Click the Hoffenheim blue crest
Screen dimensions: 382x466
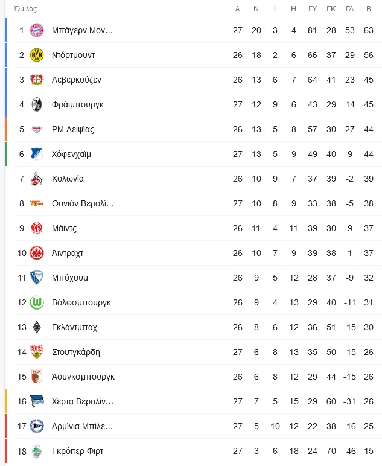click(37, 154)
